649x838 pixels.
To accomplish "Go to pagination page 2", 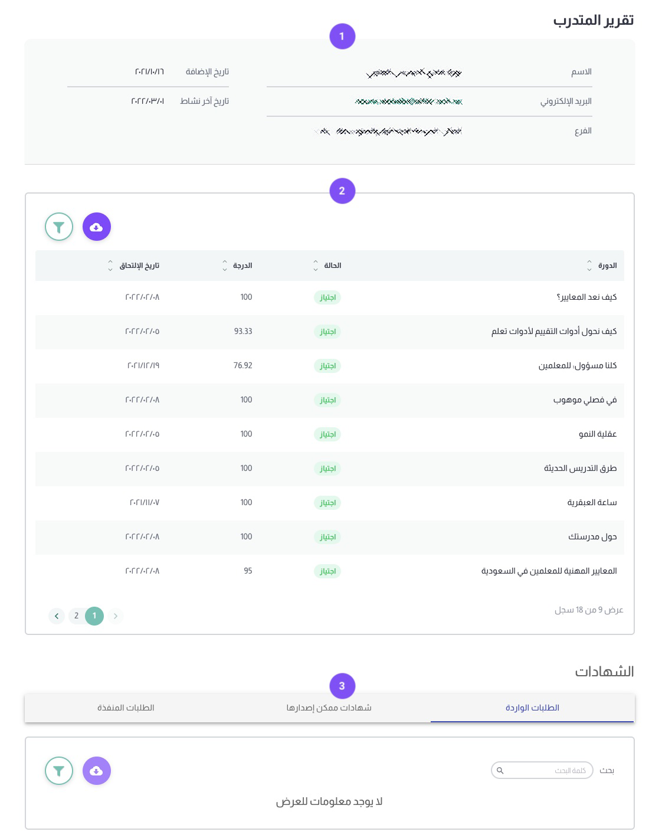I will tap(76, 616).
